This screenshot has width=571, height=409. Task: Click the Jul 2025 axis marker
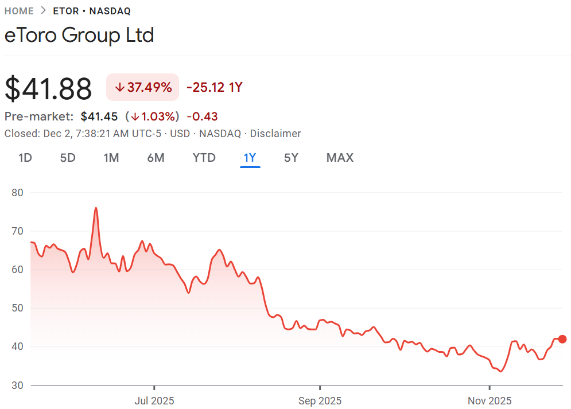pyautogui.click(x=154, y=400)
